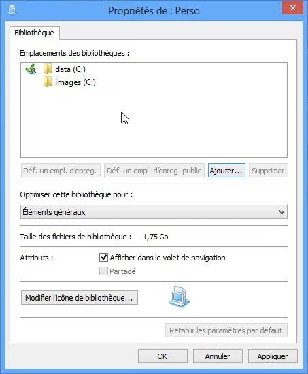Click the green default save location checkmark icon

31,69
